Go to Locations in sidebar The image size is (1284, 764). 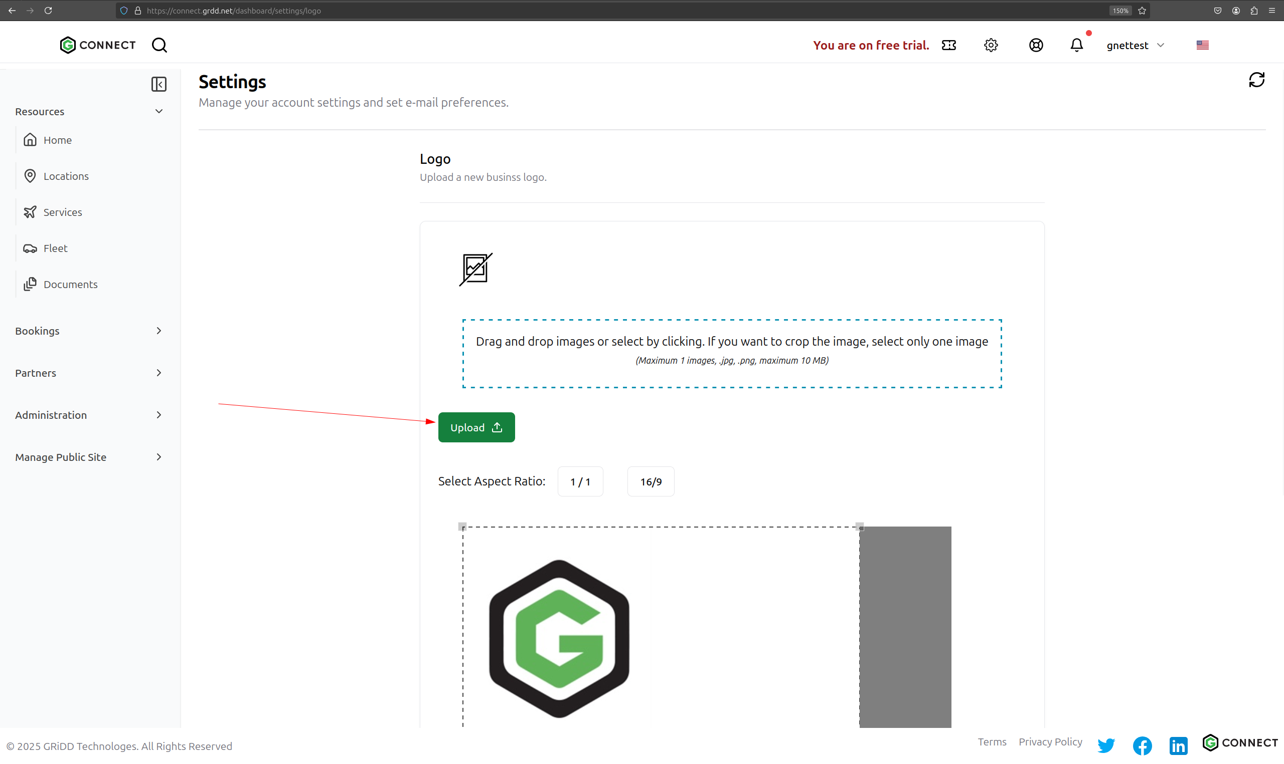tap(66, 176)
